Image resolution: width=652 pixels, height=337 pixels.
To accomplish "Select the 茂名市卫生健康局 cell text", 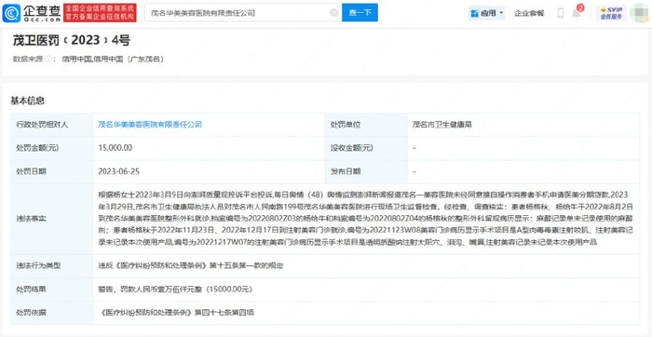I will coord(442,124).
